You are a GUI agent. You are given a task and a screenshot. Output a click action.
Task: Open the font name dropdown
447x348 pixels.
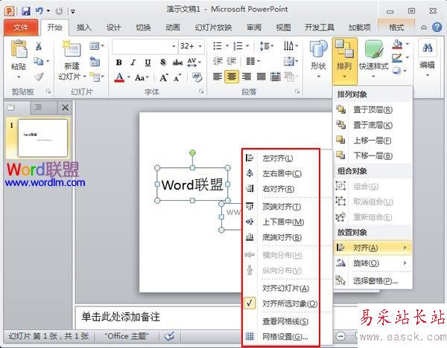(174, 46)
